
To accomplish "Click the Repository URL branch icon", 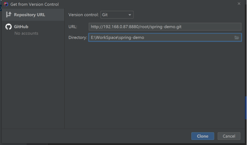I will click(x=9, y=15).
